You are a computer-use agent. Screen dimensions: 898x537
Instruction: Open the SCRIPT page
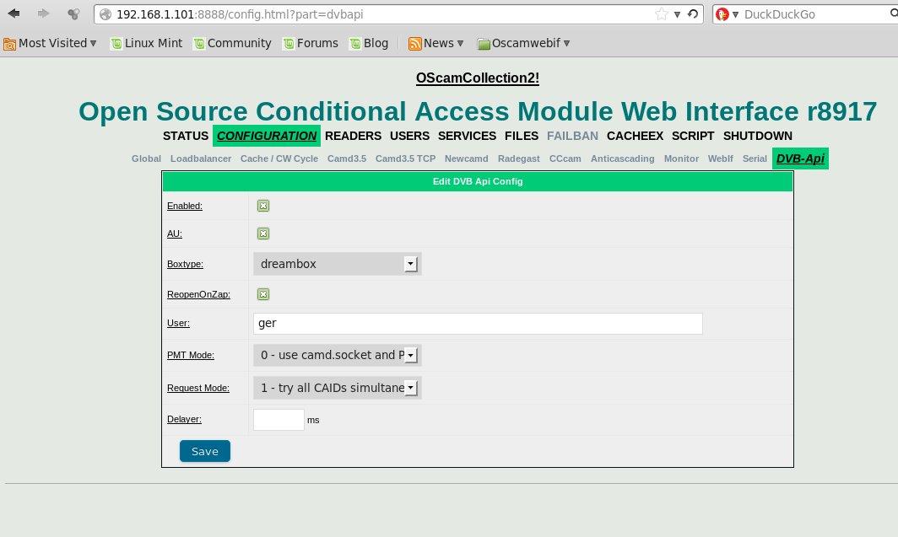tap(693, 136)
